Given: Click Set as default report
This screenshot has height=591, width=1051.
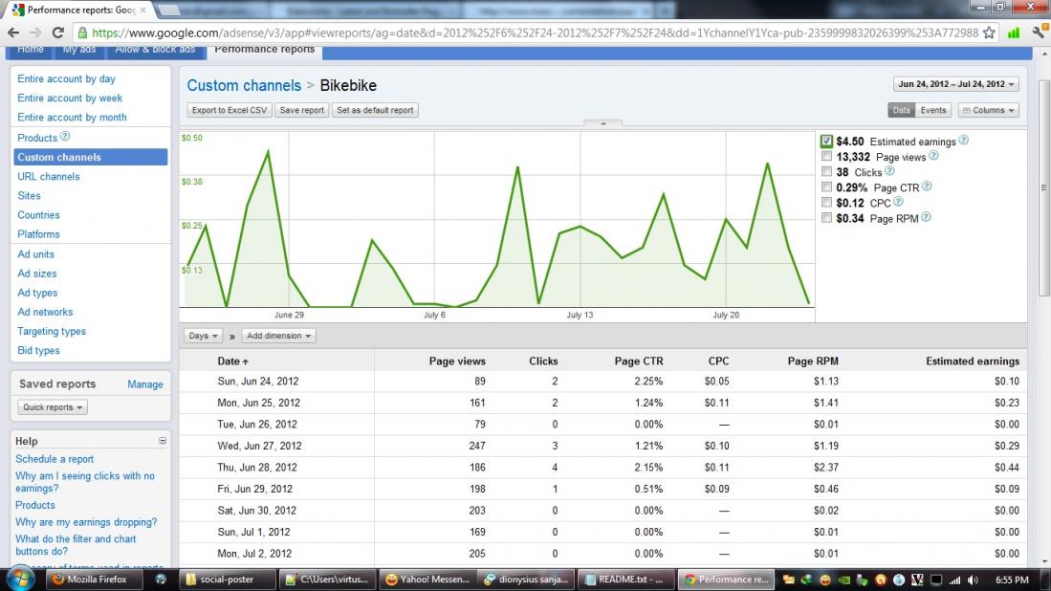Looking at the screenshot, I should [375, 110].
